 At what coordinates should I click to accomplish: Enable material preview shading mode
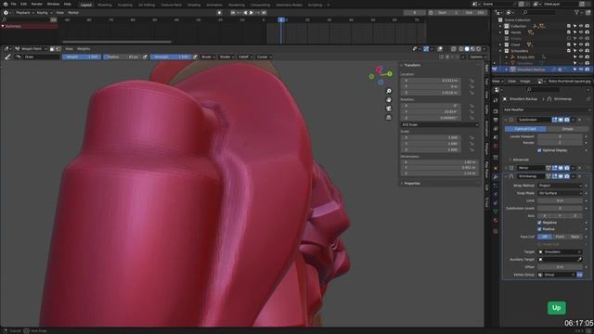tap(472, 49)
